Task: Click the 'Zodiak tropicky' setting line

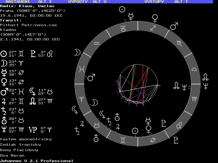Action: [x=20, y=145]
